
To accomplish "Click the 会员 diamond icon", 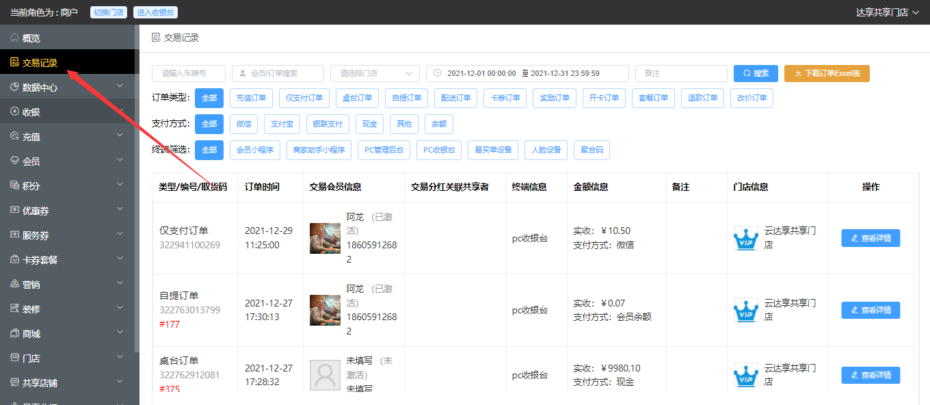I will [14, 161].
